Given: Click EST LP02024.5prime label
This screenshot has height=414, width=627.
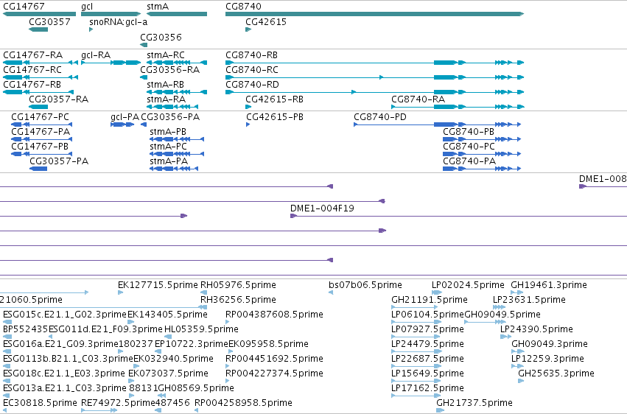Looking at the screenshot, I should click(x=468, y=285).
